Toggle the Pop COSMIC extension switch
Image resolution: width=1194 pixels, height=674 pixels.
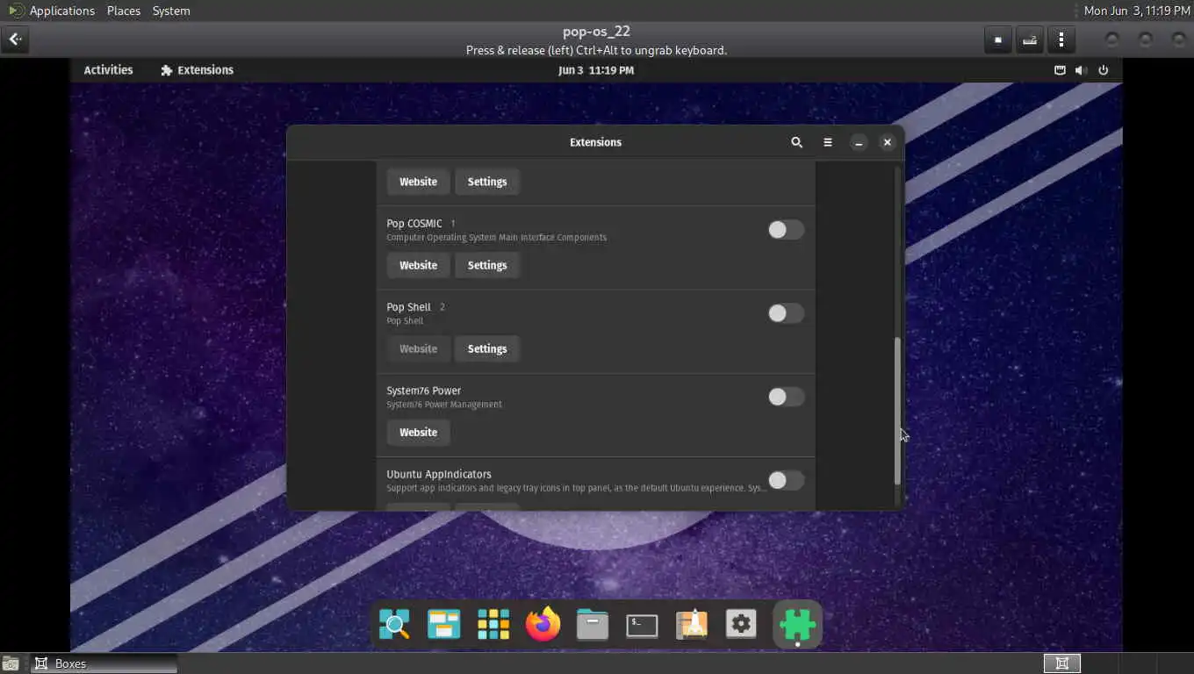786,230
